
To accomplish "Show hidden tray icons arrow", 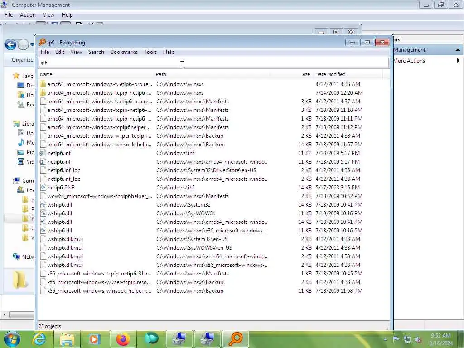I will point(385,339).
